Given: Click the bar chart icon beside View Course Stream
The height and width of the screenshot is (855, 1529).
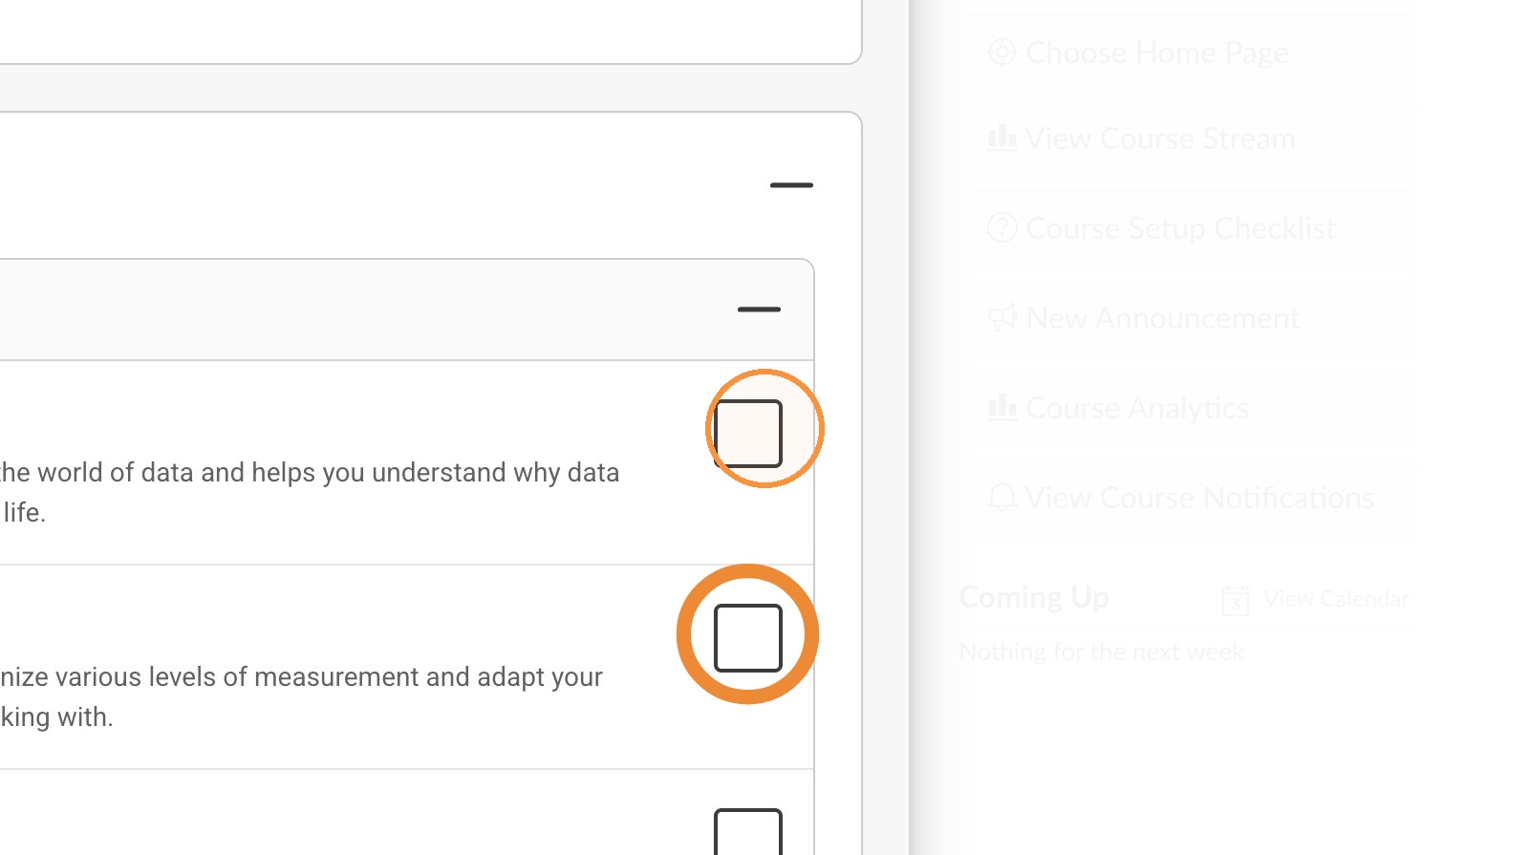Looking at the screenshot, I should click(x=1001, y=138).
